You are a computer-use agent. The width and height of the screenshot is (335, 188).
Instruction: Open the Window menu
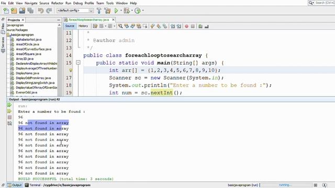coord(121,3)
